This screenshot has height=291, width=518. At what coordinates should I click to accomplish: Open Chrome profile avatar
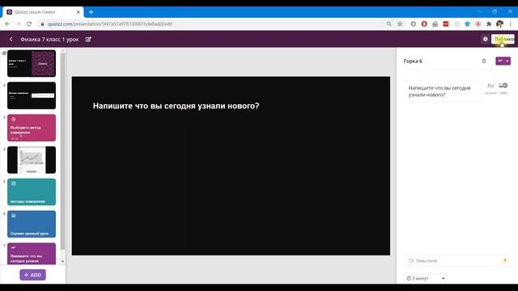click(499, 23)
